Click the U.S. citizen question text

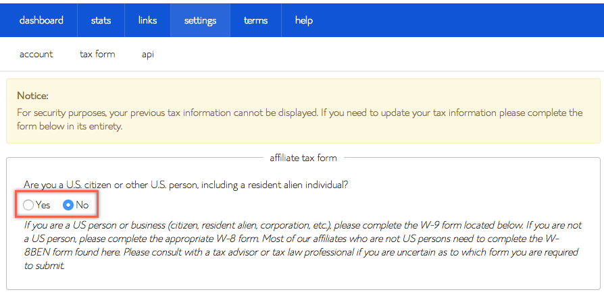pos(191,184)
